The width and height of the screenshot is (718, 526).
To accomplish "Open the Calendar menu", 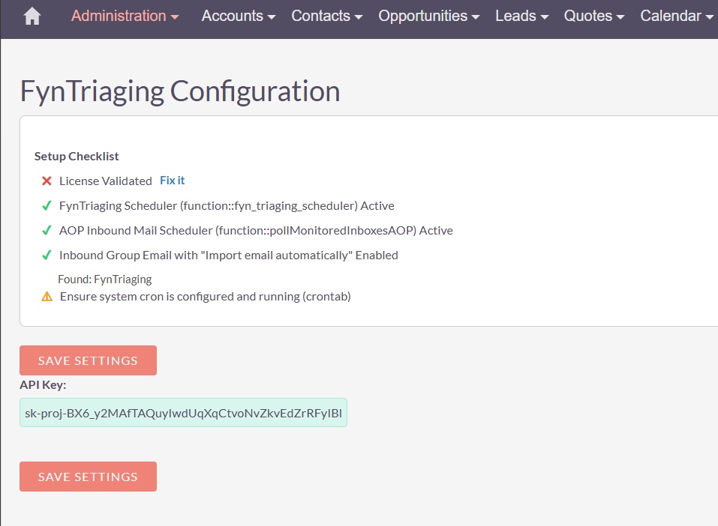I will [676, 16].
